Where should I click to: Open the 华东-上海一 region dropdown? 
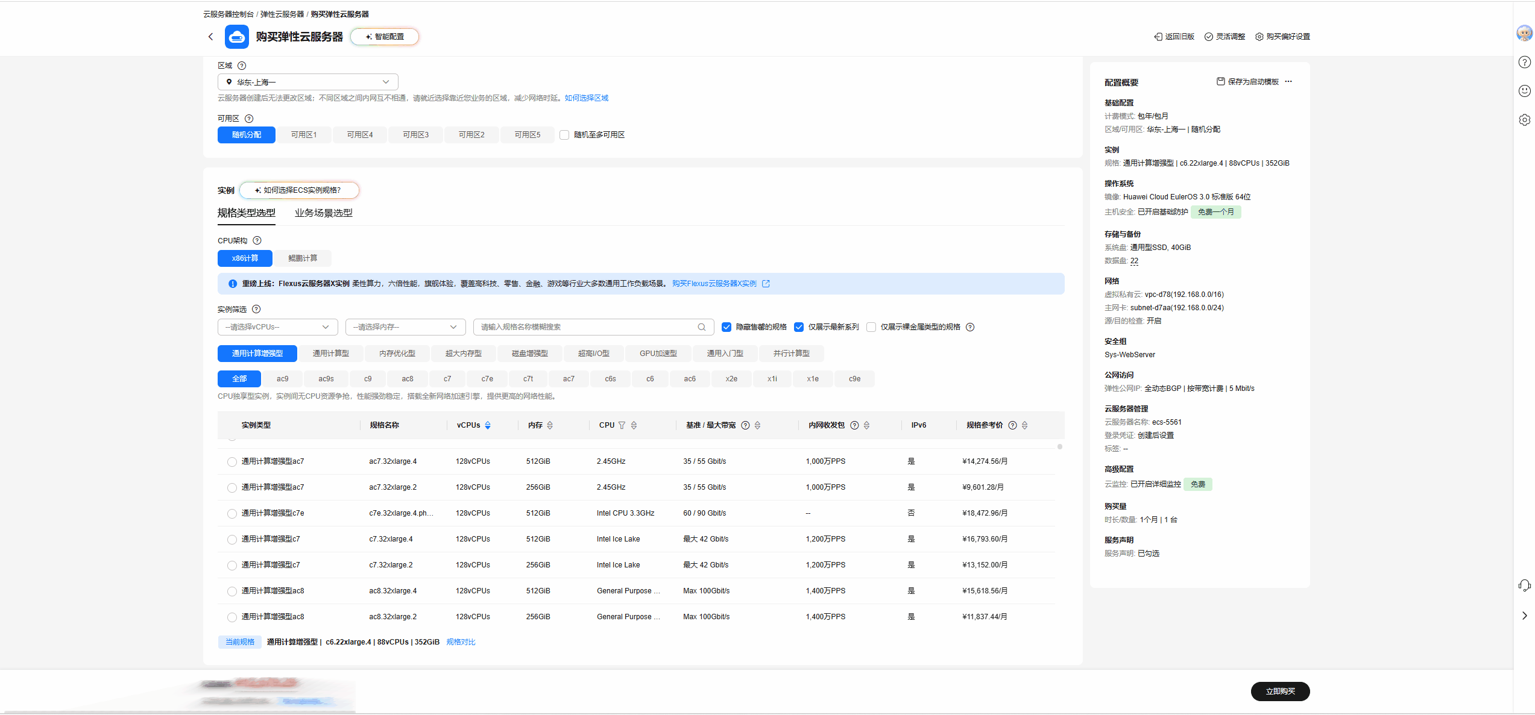pyautogui.click(x=307, y=82)
